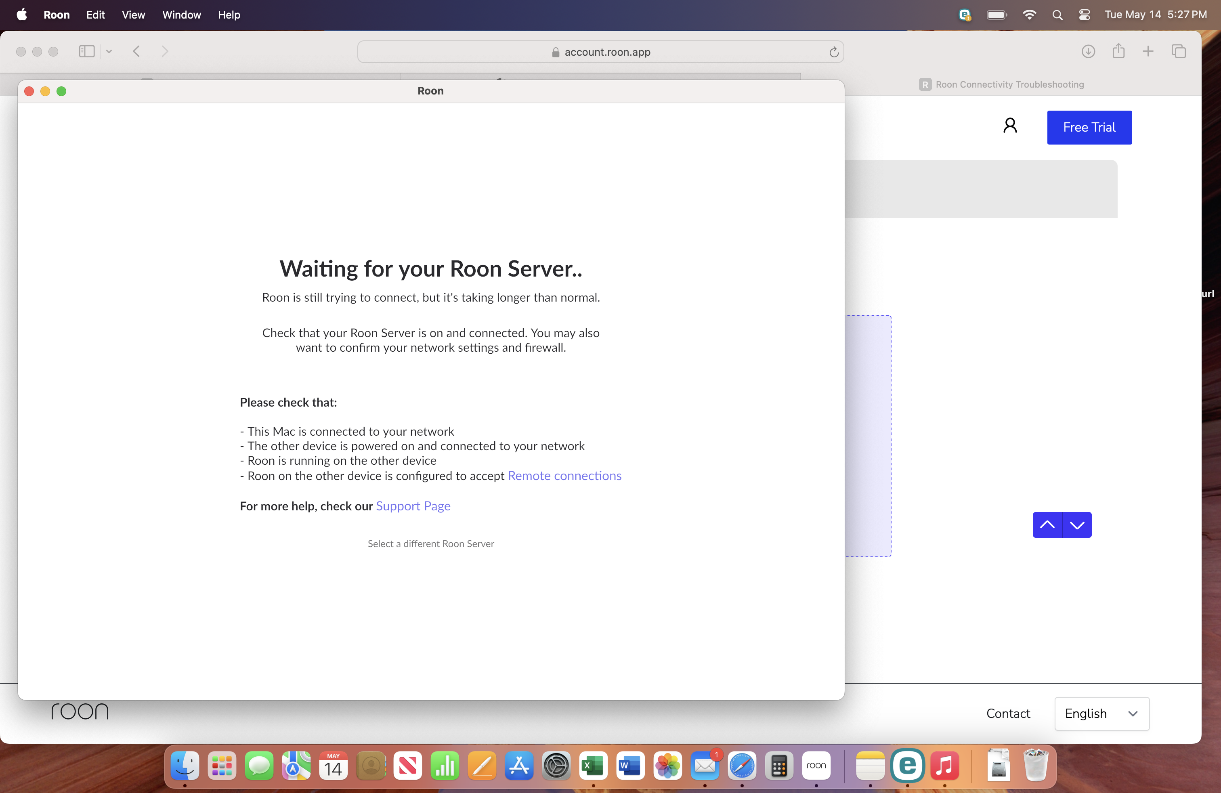This screenshot has width=1221, height=793.
Task: Show Safari downloads
Action: click(x=1088, y=51)
